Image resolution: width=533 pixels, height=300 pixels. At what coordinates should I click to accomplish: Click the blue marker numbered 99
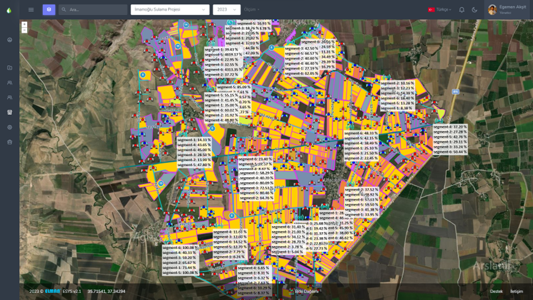(x=178, y=46)
